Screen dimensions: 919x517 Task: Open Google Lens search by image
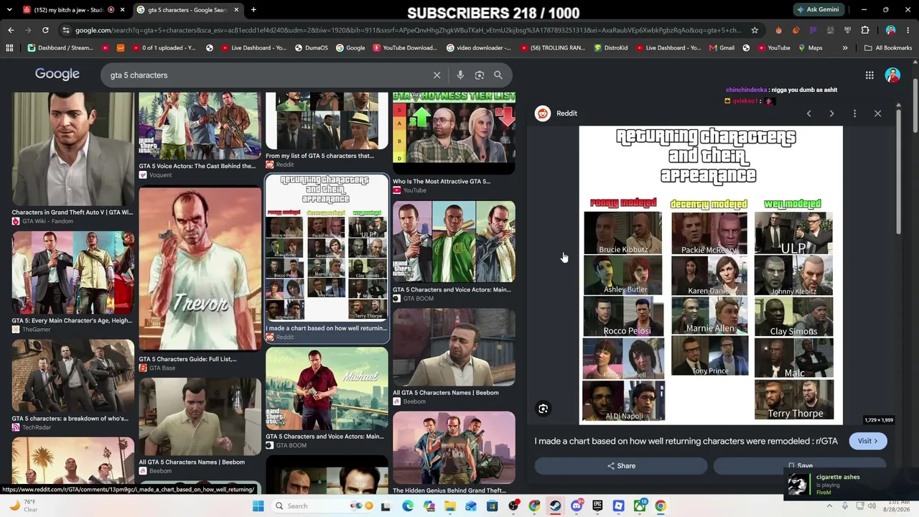pyautogui.click(x=479, y=75)
